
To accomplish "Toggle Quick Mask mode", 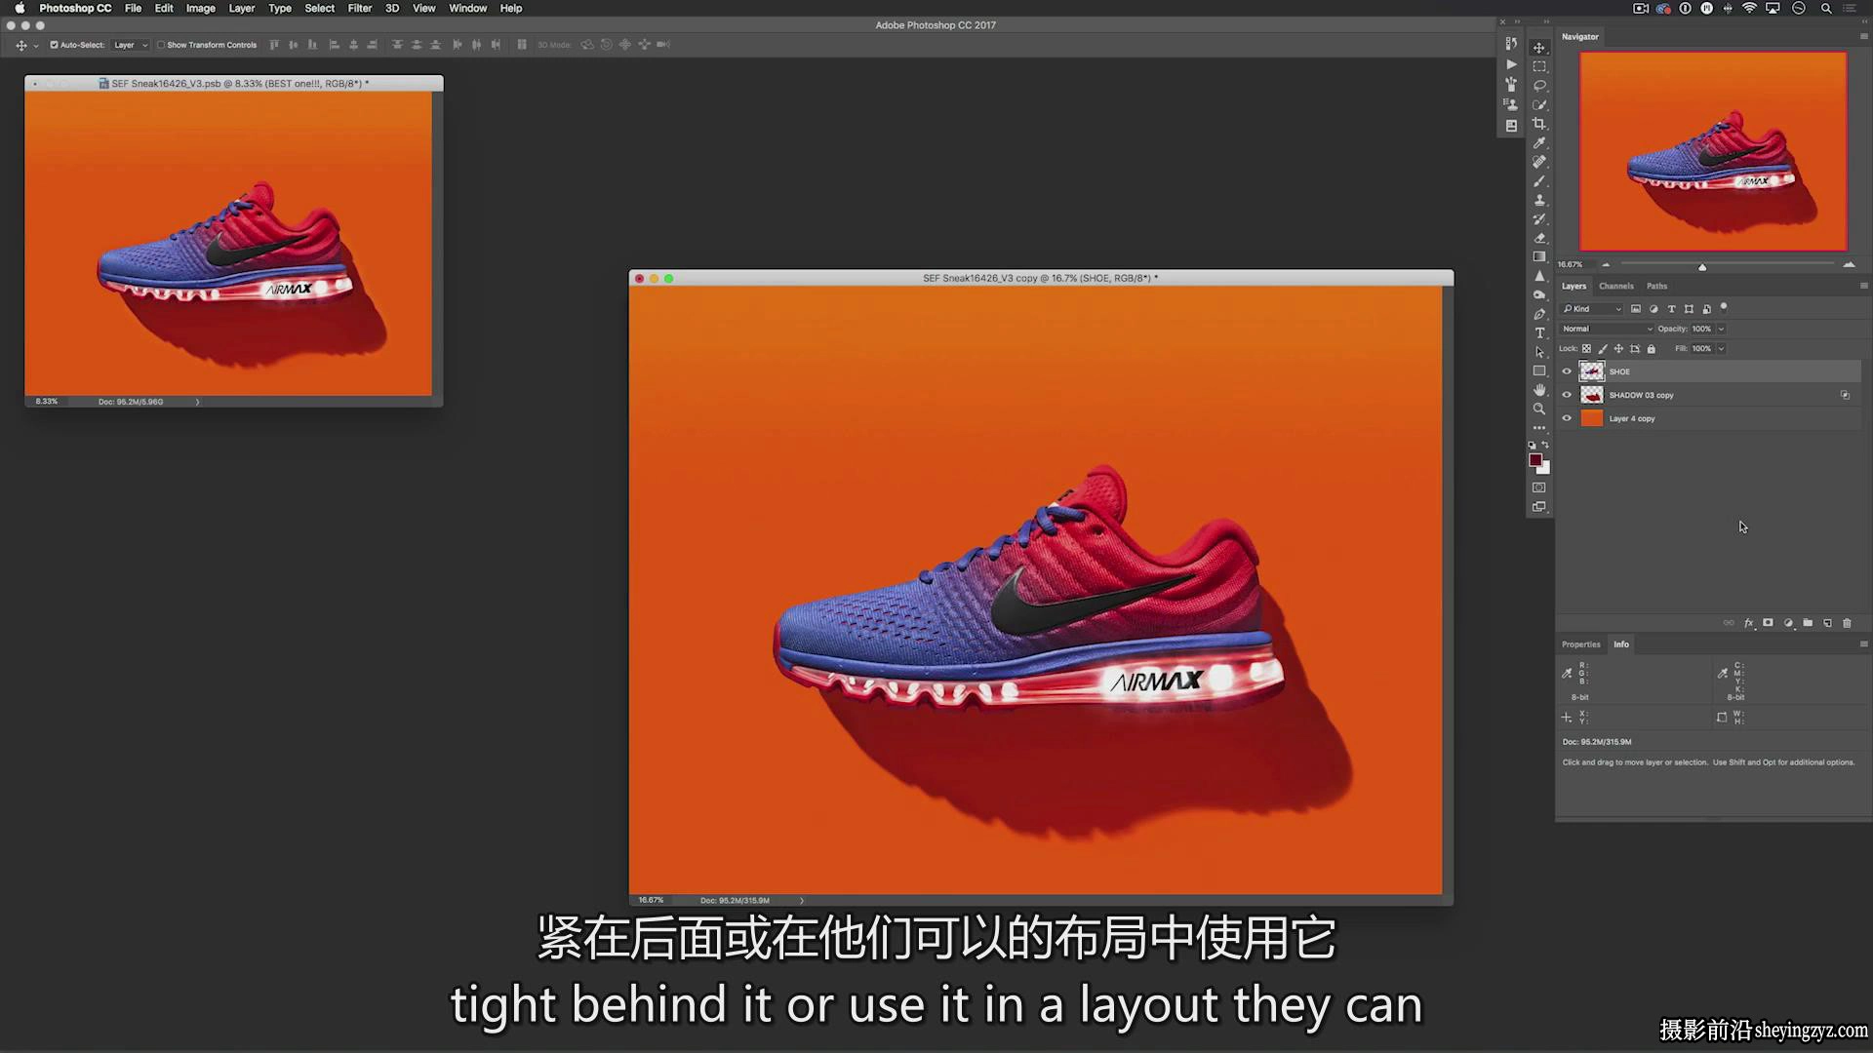I will click(x=1539, y=487).
